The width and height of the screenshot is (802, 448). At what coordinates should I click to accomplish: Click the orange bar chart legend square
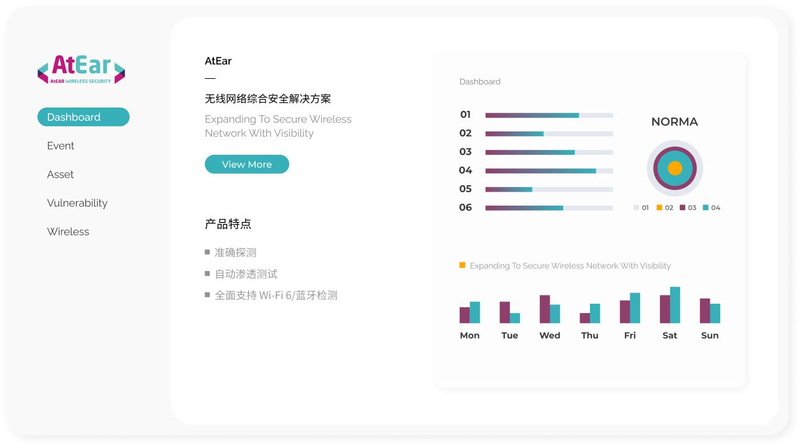click(463, 265)
